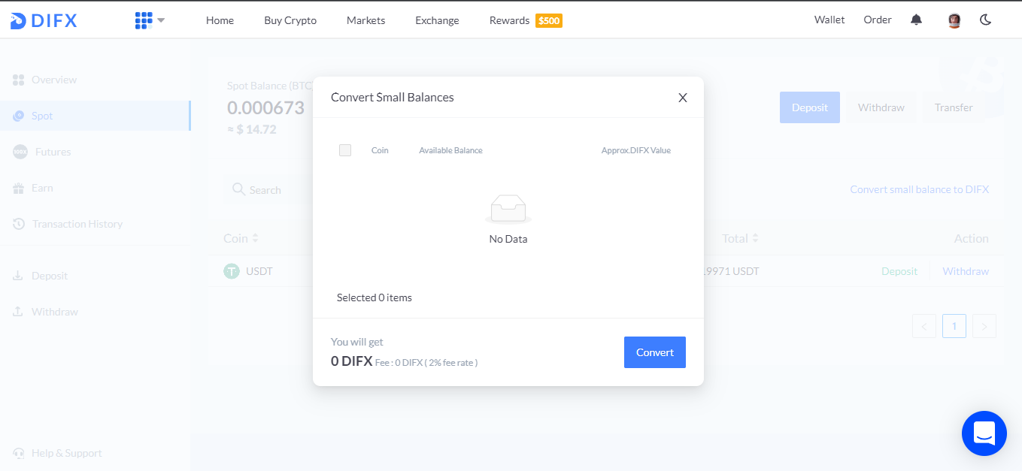Image resolution: width=1022 pixels, height=471 pixels.
Task: Open the apps grid menu icon
Action: coord(144,20)
